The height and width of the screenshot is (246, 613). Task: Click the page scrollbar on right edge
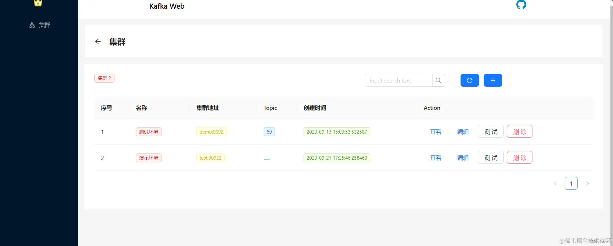(611, 123)
